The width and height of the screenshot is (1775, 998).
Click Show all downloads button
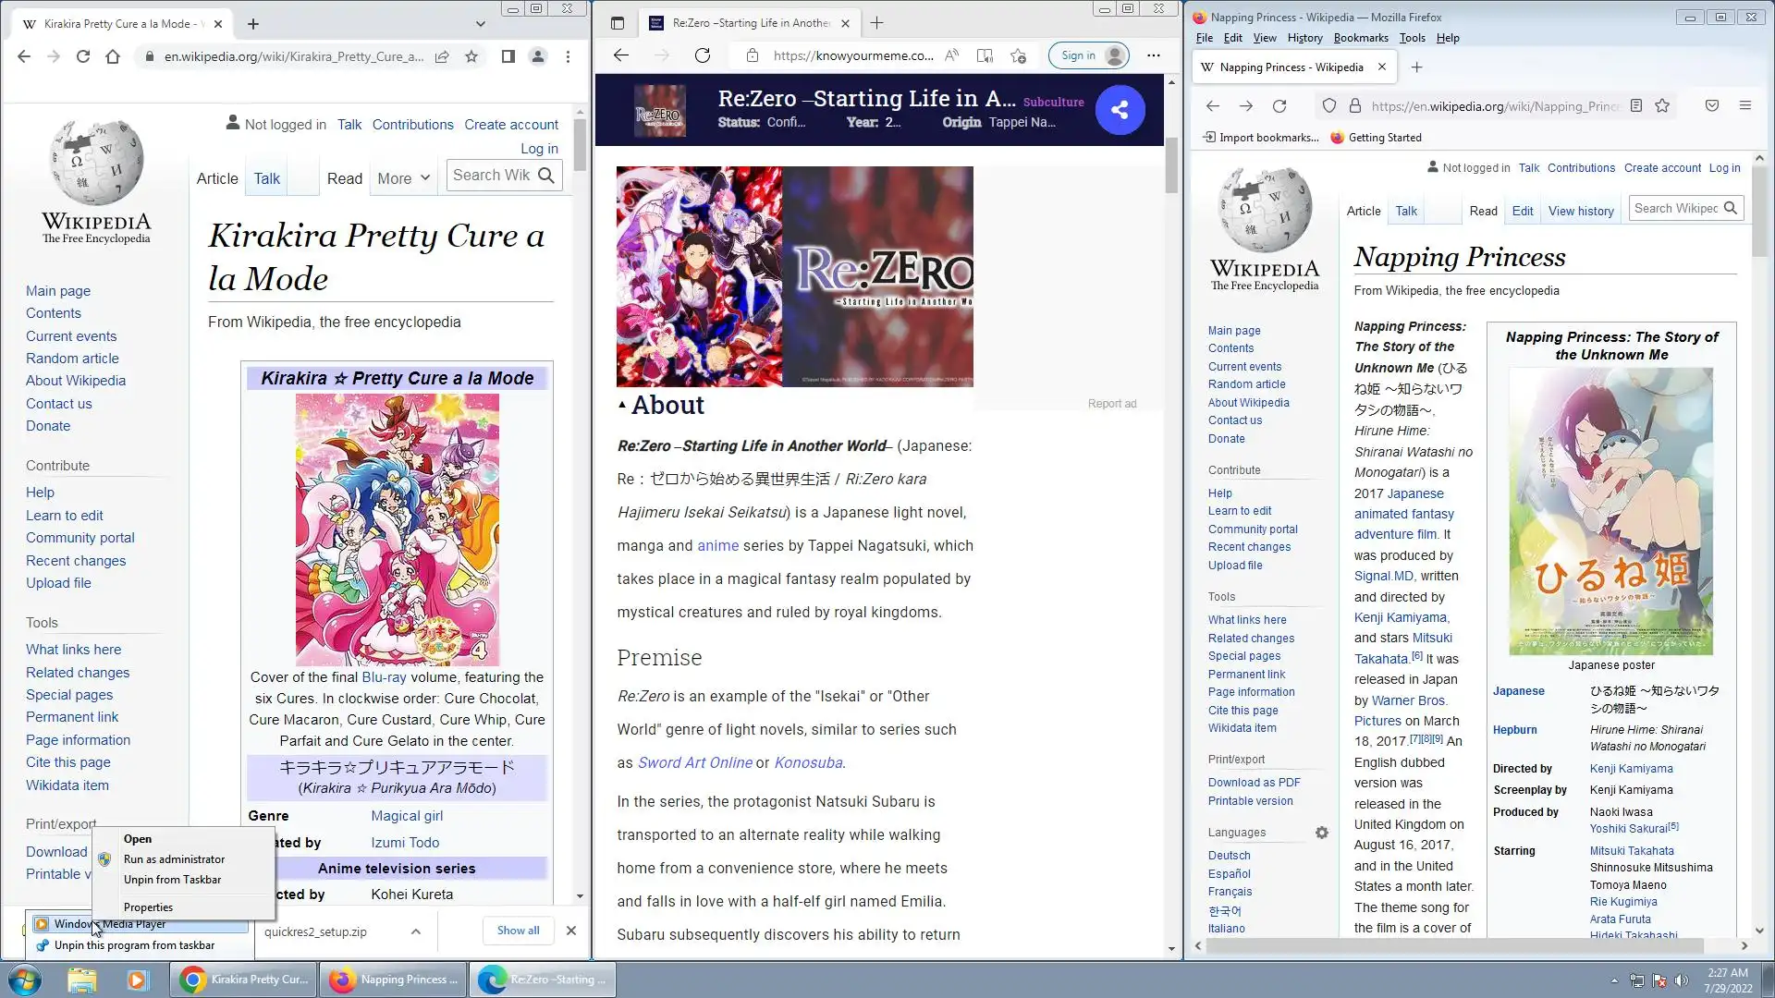point(518,931)
